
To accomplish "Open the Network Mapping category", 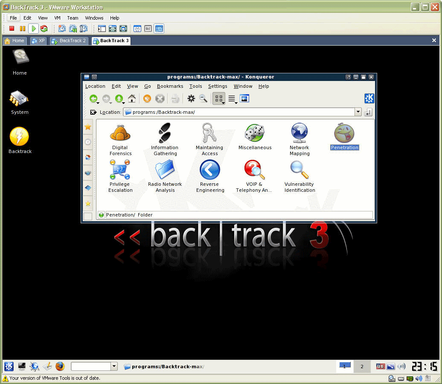I will pos(299,133).
